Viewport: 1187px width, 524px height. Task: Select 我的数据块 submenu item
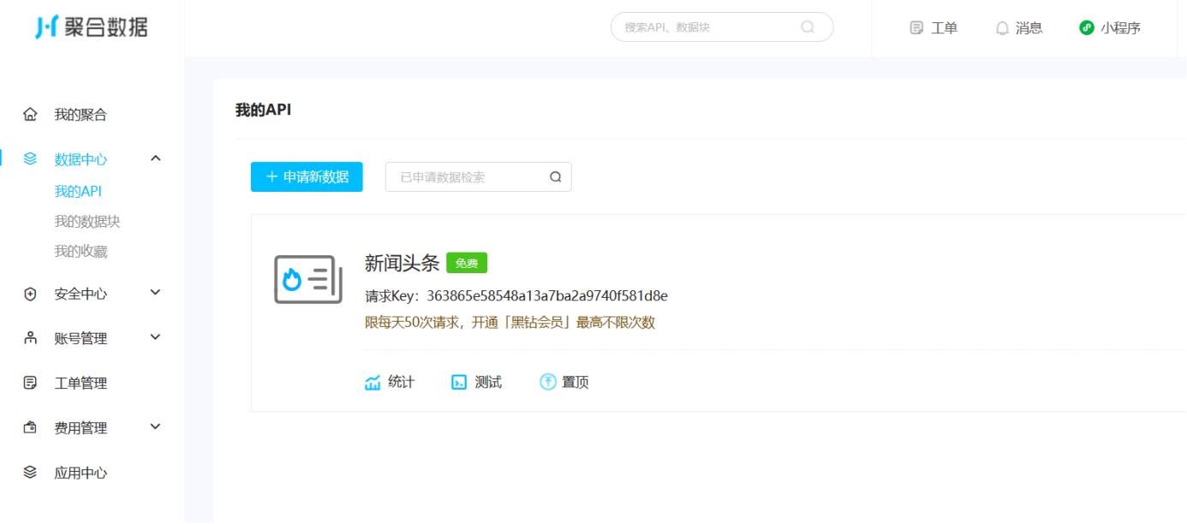(87, 221)
